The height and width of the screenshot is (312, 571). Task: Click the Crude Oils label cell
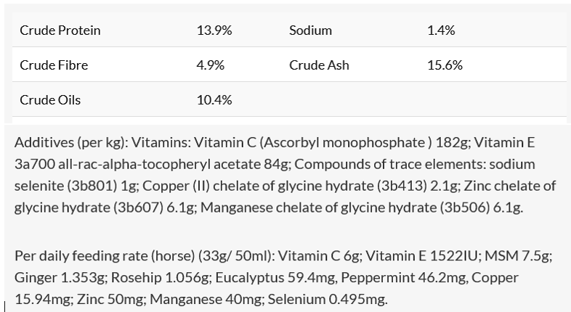click(50, 100)
